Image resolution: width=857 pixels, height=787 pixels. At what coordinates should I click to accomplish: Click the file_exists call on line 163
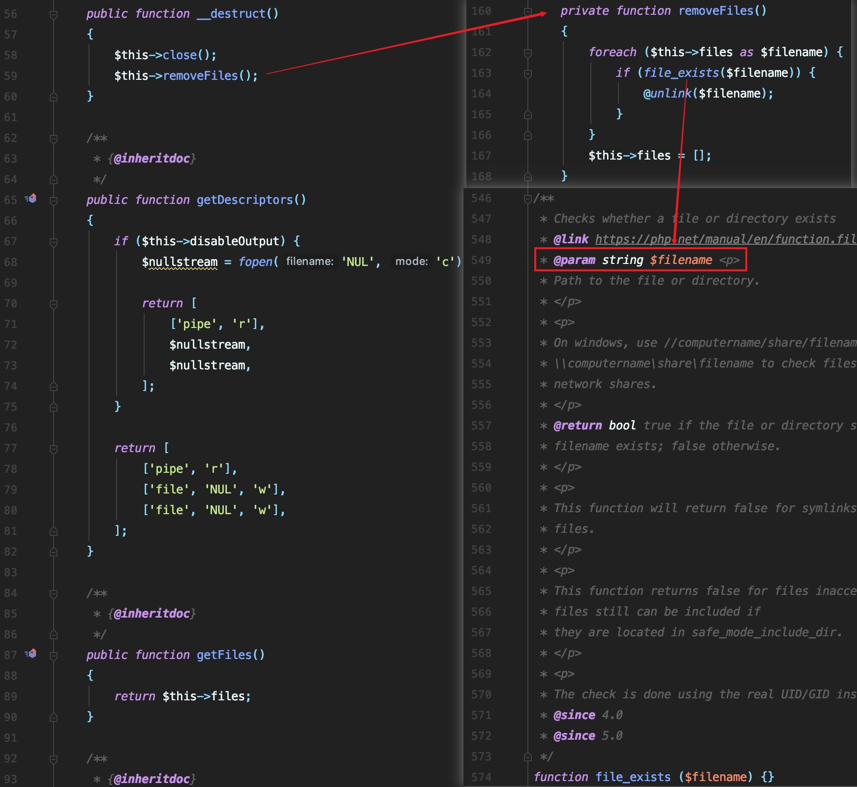click(x=681, y=73)
